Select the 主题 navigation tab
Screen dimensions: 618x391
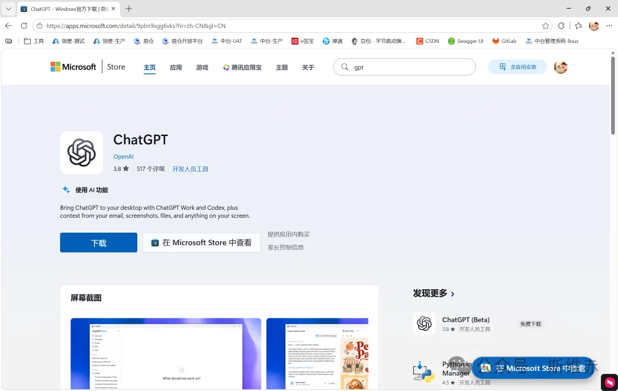click(282, 67)
